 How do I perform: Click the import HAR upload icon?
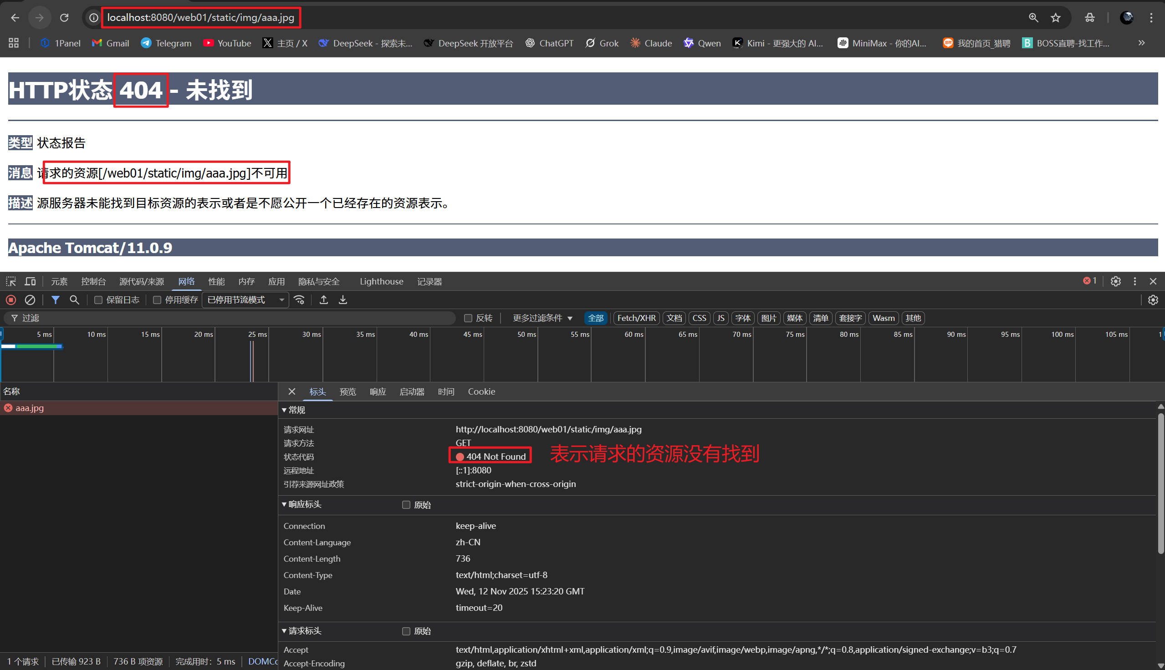pos(323,300)
